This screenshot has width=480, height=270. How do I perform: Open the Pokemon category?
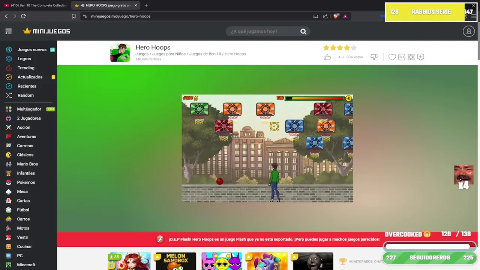point(26,182)
